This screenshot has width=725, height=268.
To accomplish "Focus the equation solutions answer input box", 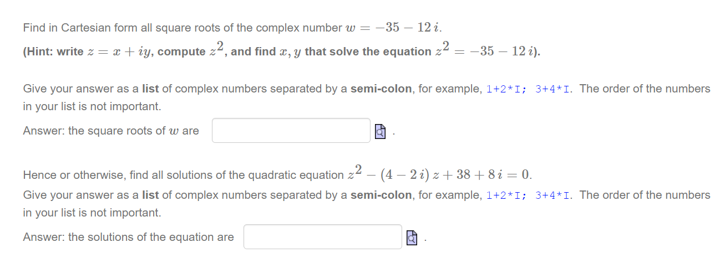I will click(322, 237).
